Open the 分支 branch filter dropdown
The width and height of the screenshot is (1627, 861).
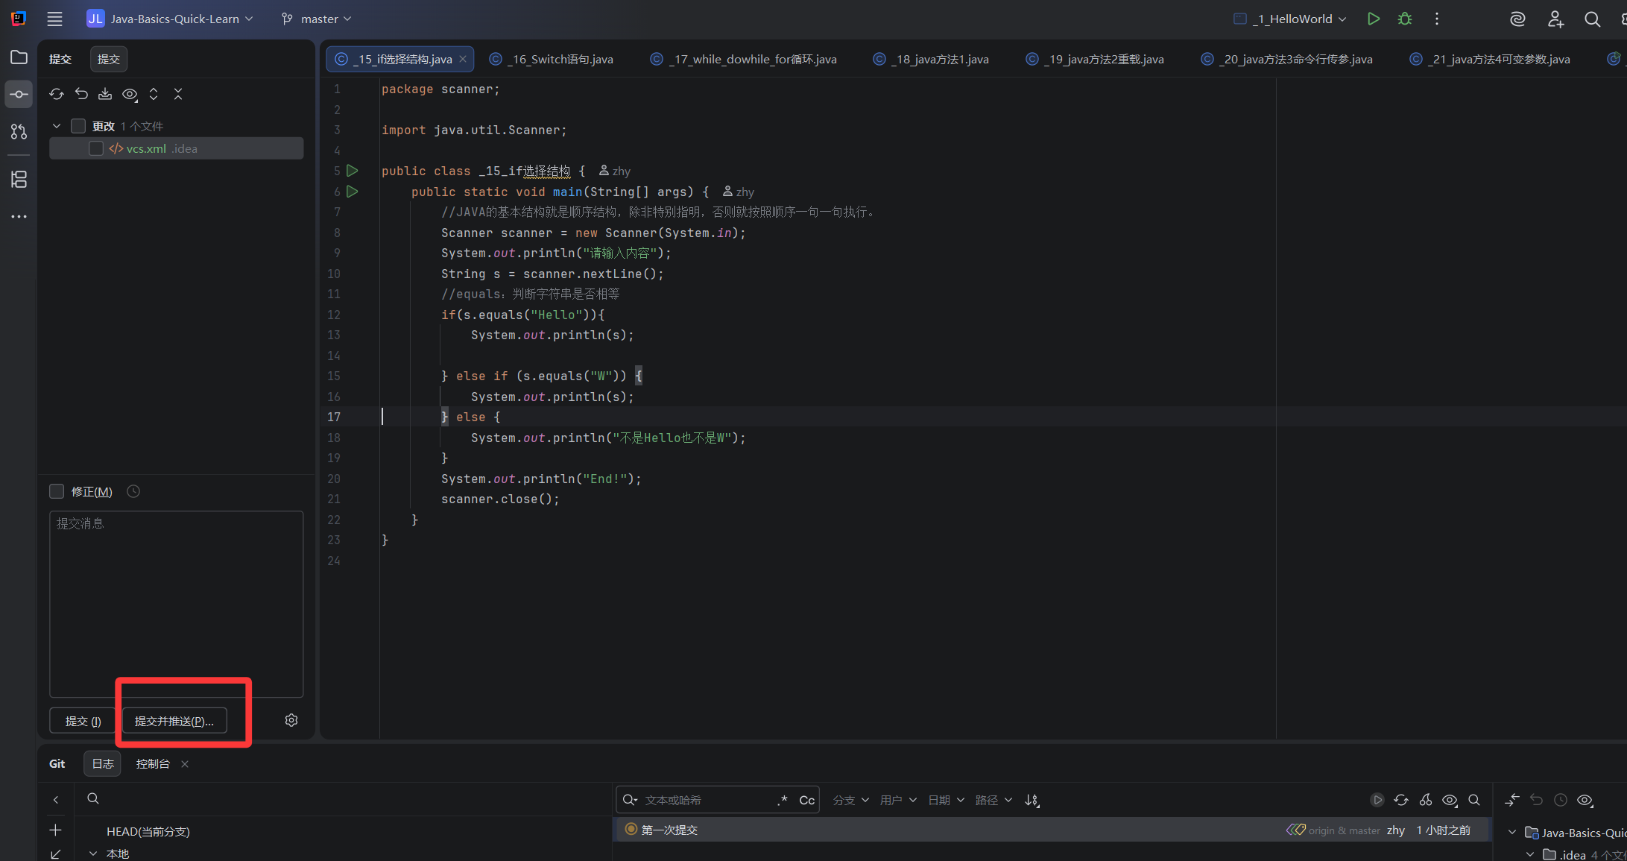point(850,800)
